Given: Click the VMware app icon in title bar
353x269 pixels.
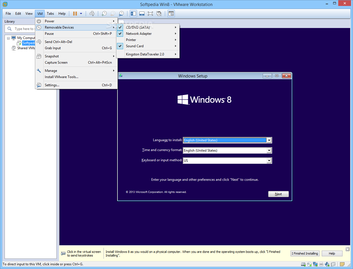Looking at the screenshot, I should pos(5,4).
